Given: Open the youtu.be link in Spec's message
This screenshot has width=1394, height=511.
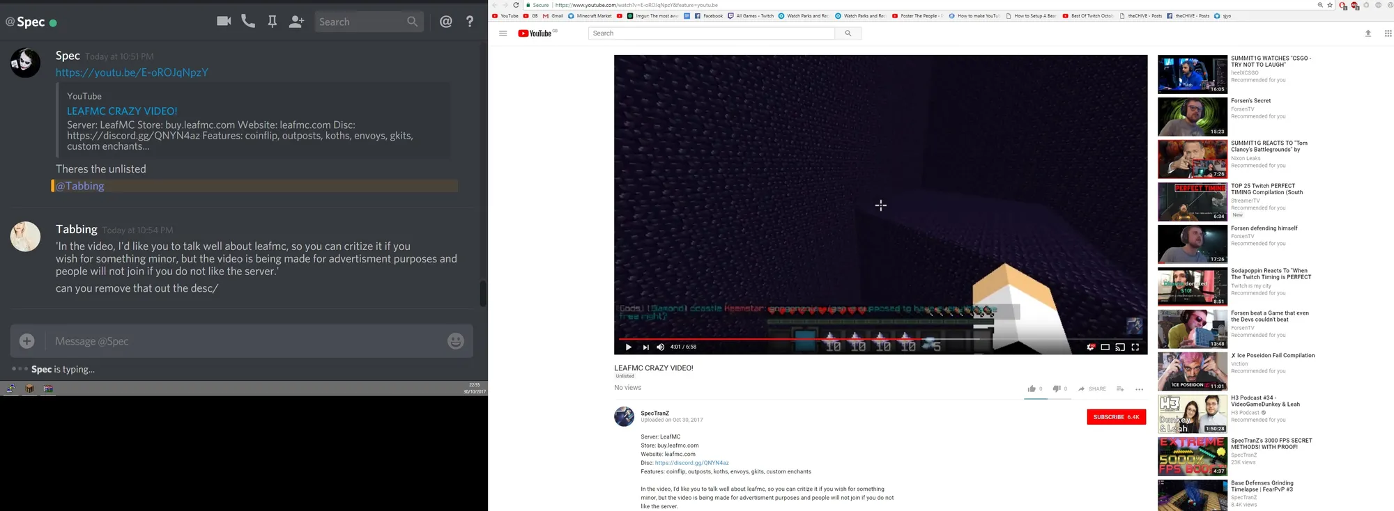Looking at the screenshot, I should 132,72.
